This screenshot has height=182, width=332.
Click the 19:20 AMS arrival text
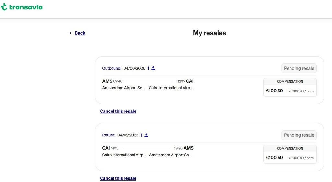(184, 148)
